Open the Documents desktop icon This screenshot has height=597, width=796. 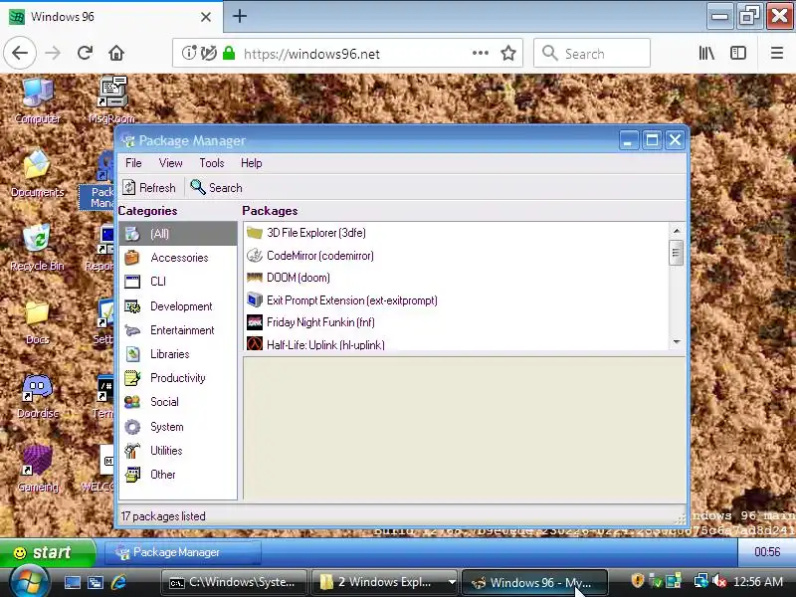point(37,174)
